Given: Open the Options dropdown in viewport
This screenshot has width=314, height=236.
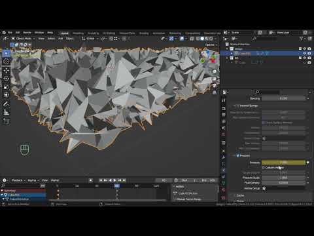Looking at the screenshot, I should (211, 45).
